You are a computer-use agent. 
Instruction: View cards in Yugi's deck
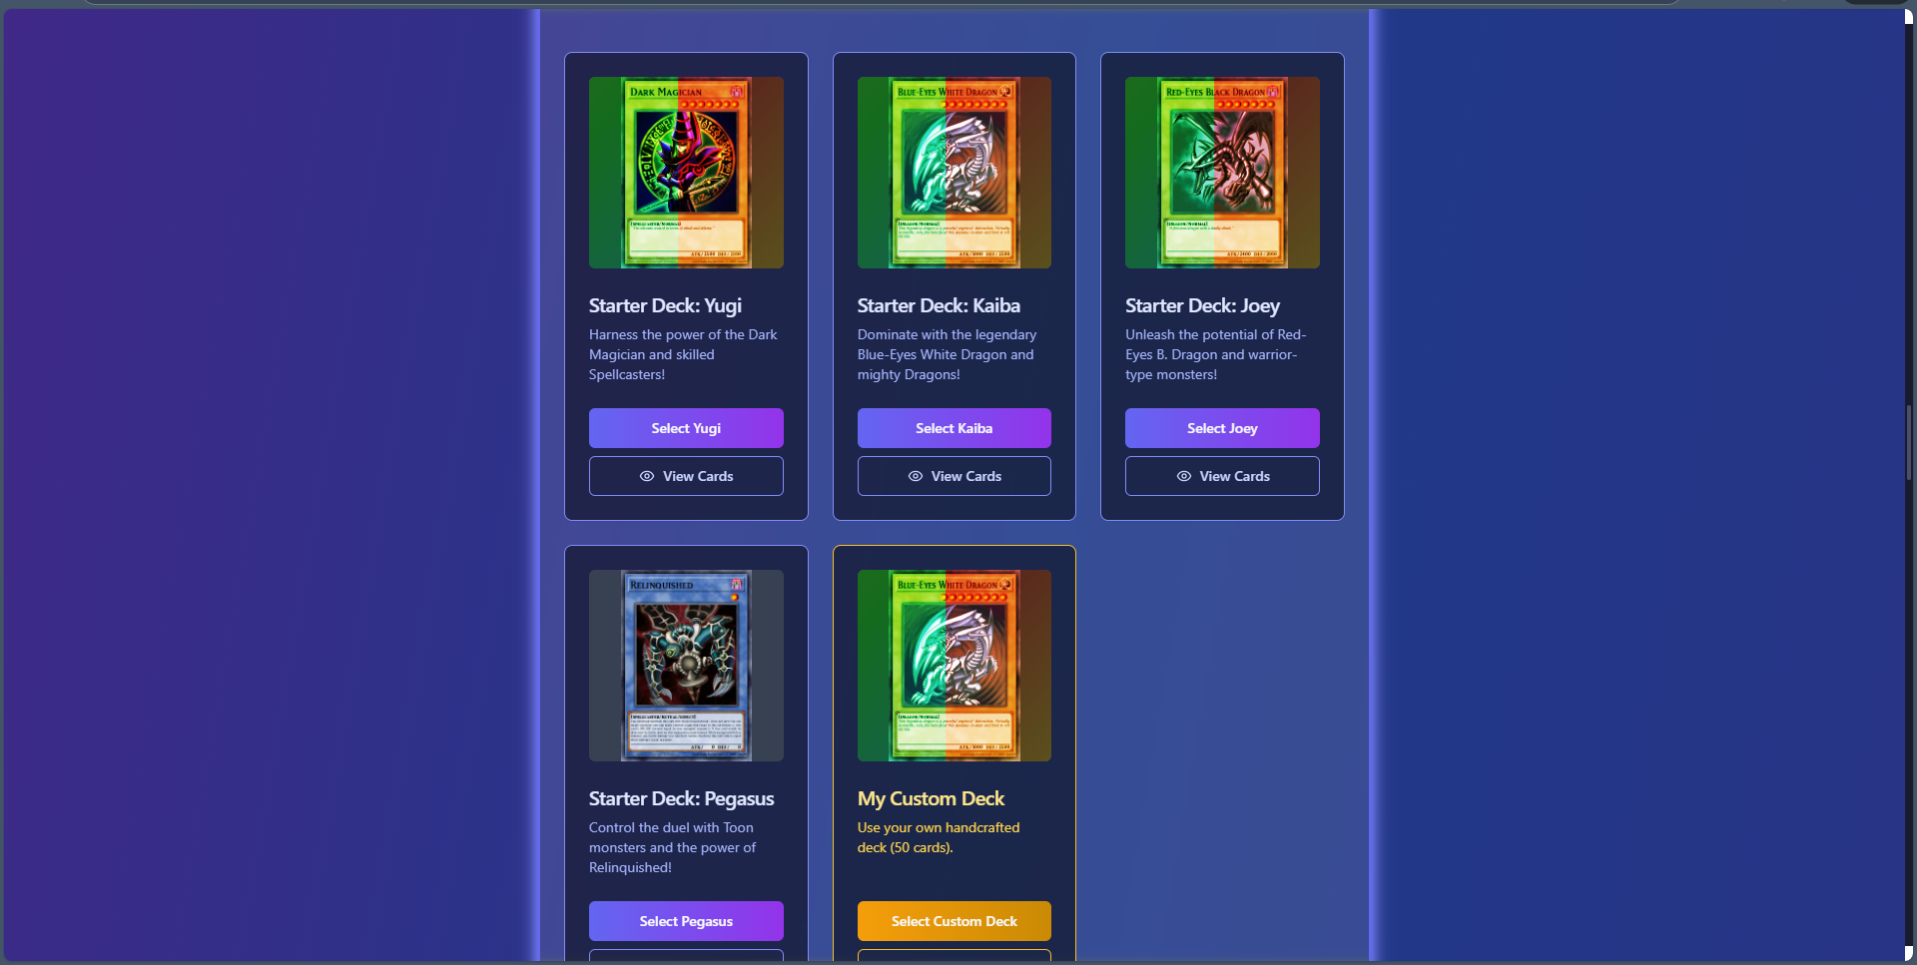tap(686, 476)
